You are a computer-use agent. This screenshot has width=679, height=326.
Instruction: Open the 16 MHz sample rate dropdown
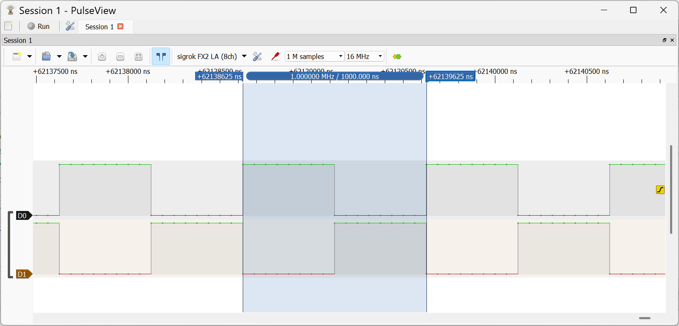364,56
